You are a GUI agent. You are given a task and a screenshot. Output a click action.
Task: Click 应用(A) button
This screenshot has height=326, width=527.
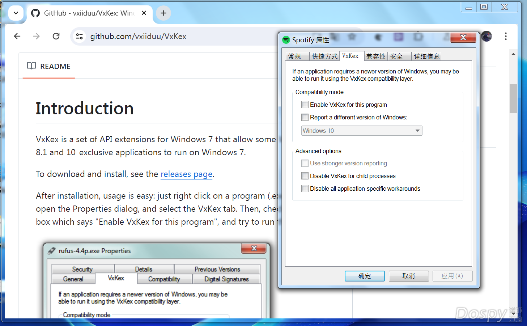452,276
